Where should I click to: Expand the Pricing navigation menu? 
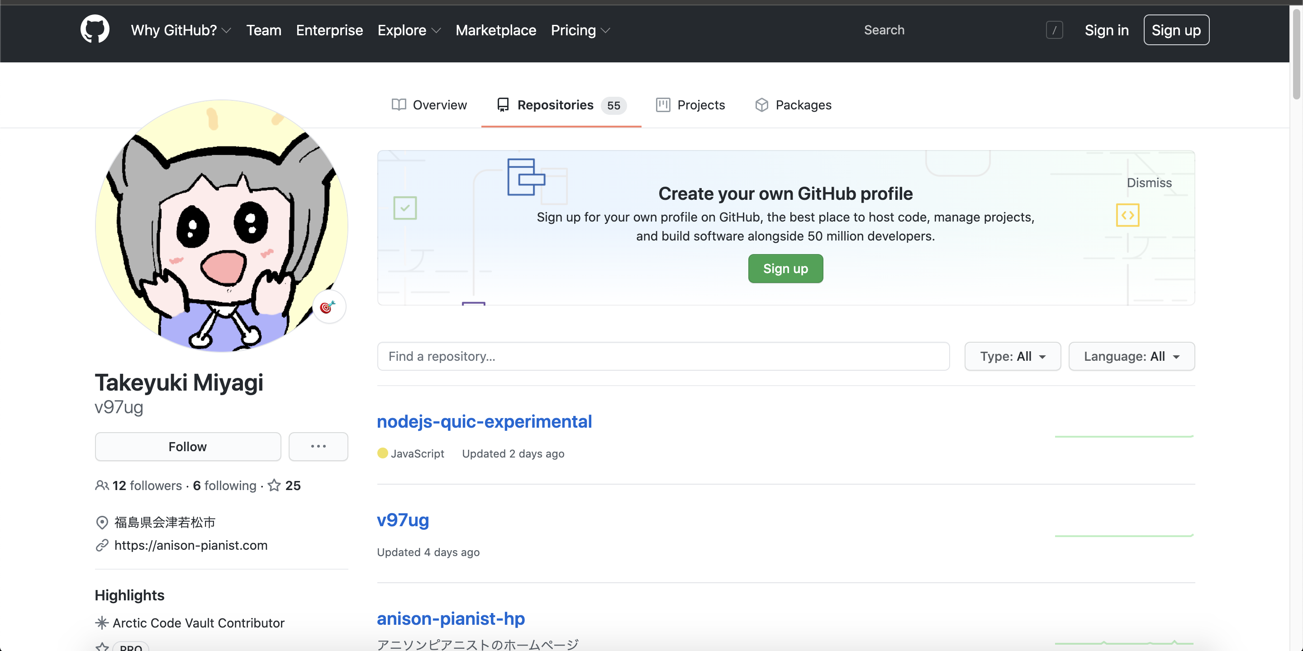click(x=580, y=30)
